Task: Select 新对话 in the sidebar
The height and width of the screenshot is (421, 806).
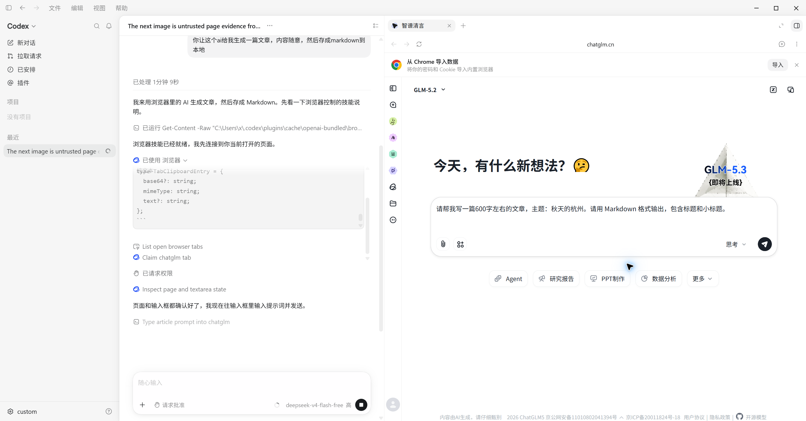Action: click(59, 42)
